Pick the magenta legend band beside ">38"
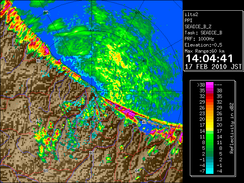Screen dimensions: 244x183 point(210,85)
